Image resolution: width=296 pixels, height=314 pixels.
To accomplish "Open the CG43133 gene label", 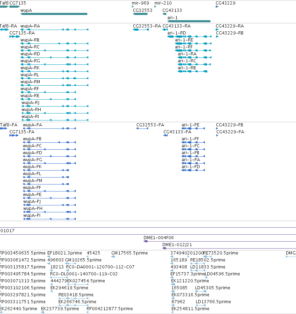I will [x=172, y=10].
